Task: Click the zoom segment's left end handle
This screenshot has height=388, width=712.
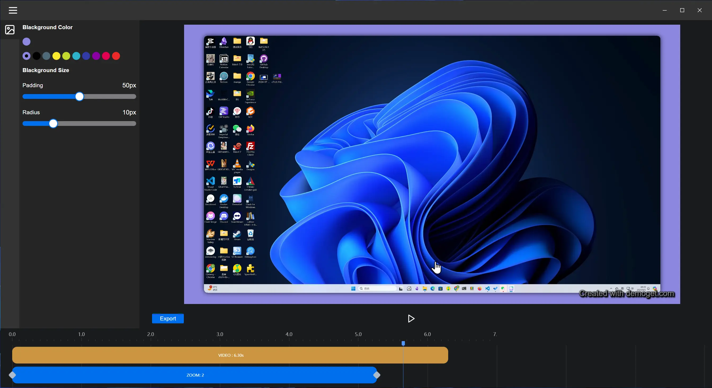Action: (x=12, y=375)
